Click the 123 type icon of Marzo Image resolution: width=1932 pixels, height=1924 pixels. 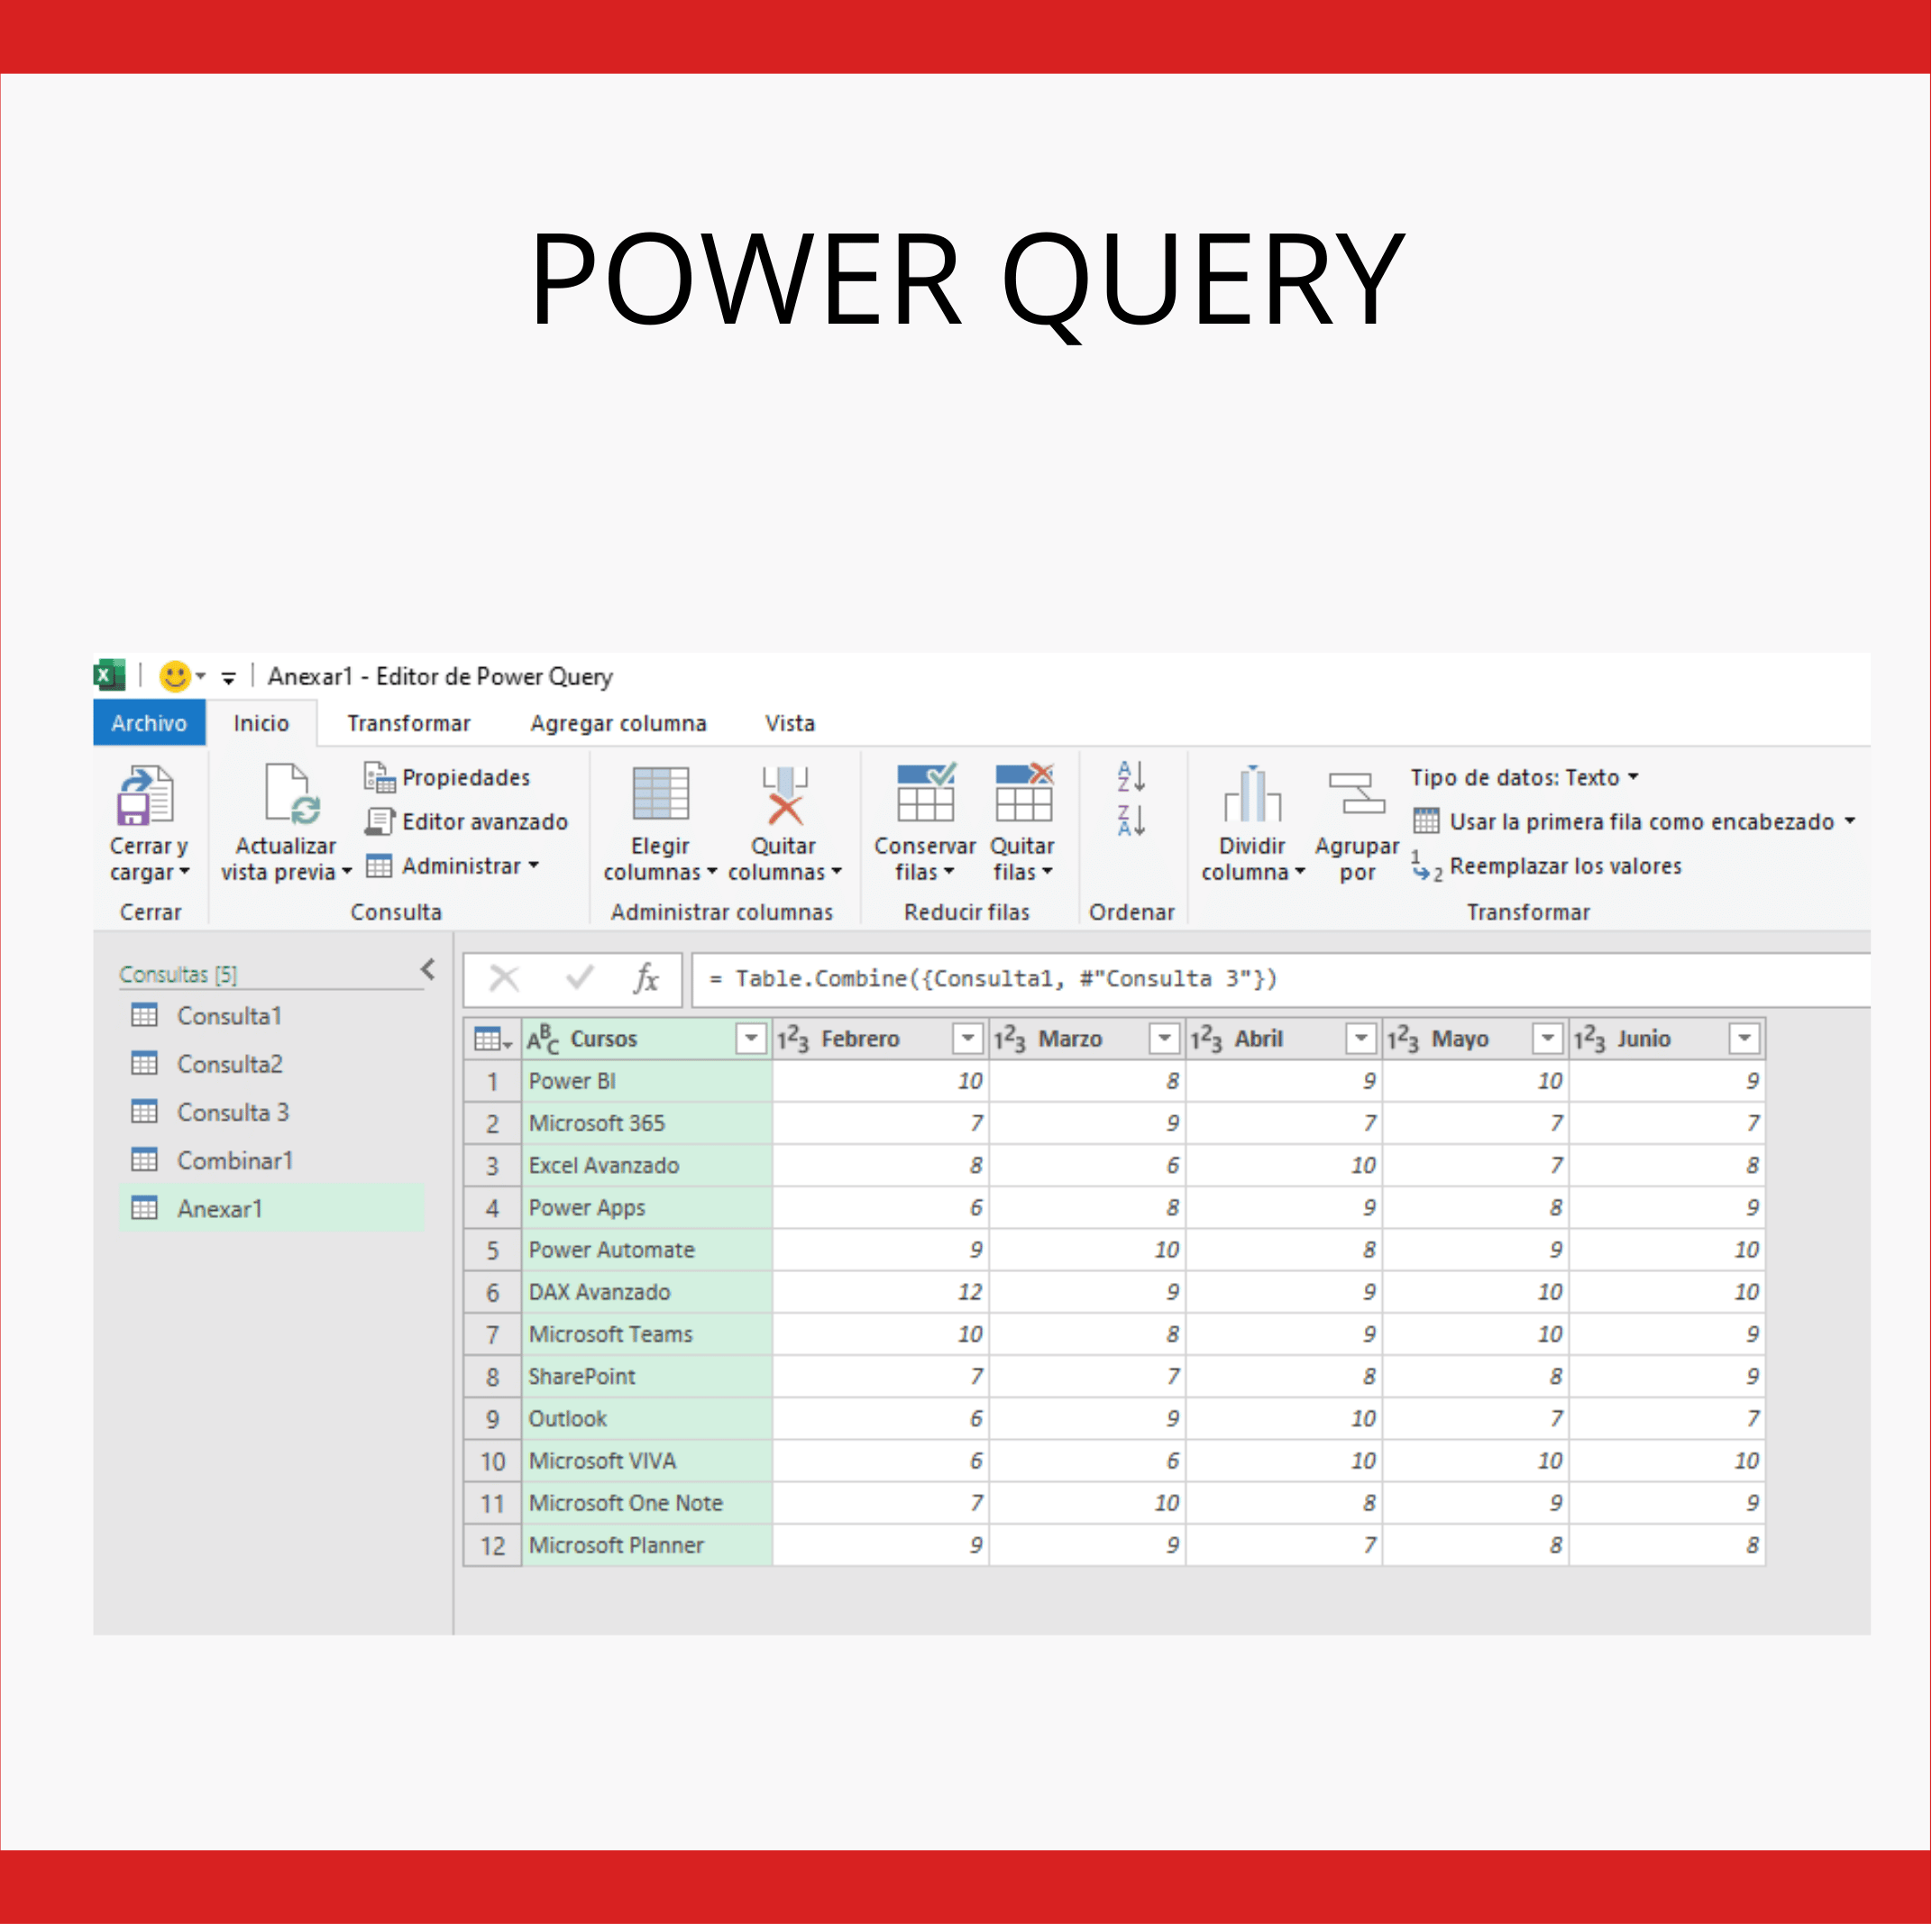pos(1010,1039)
